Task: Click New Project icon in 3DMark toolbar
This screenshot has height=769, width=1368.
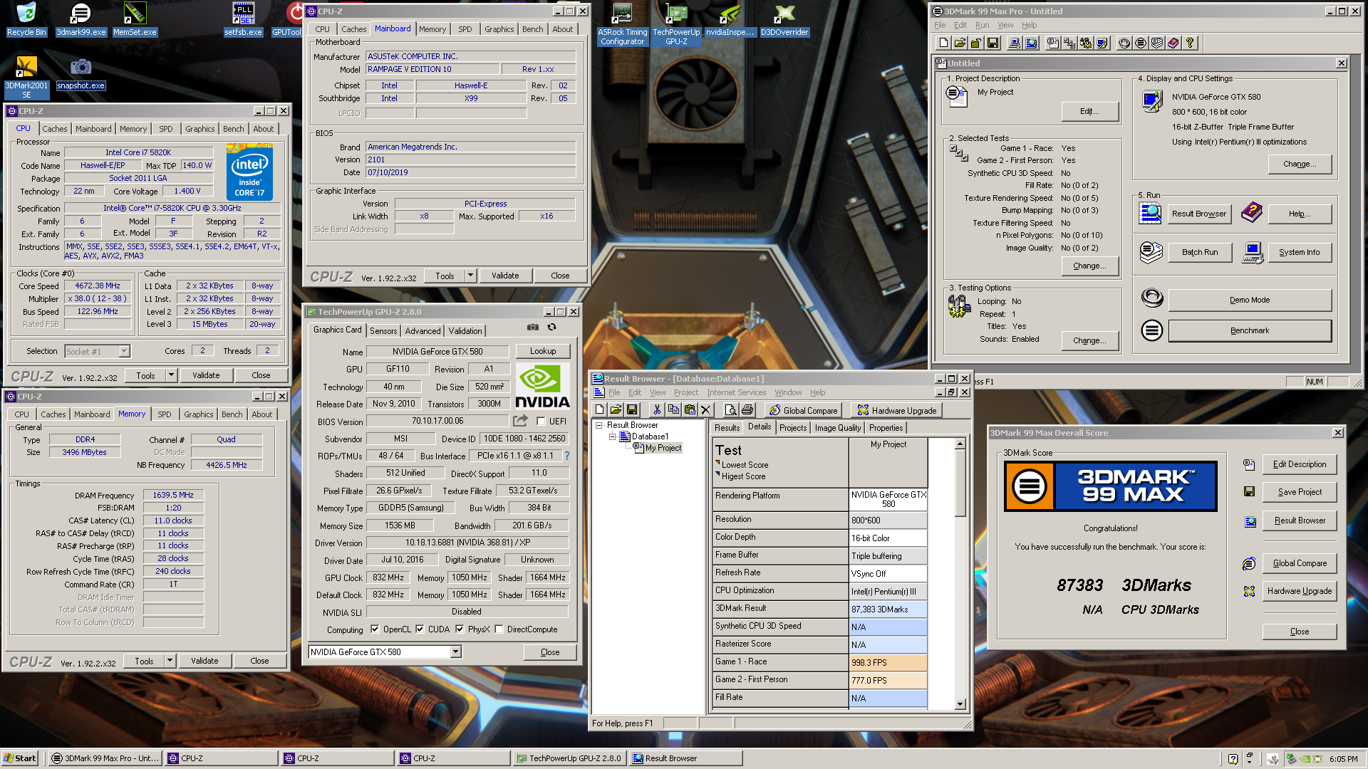Action: (x=943, y=43)
